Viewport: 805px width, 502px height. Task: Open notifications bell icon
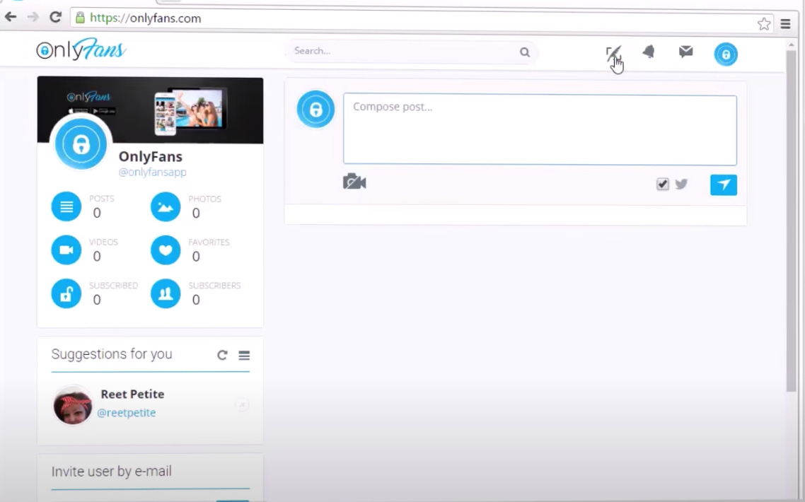pos(649,52)
